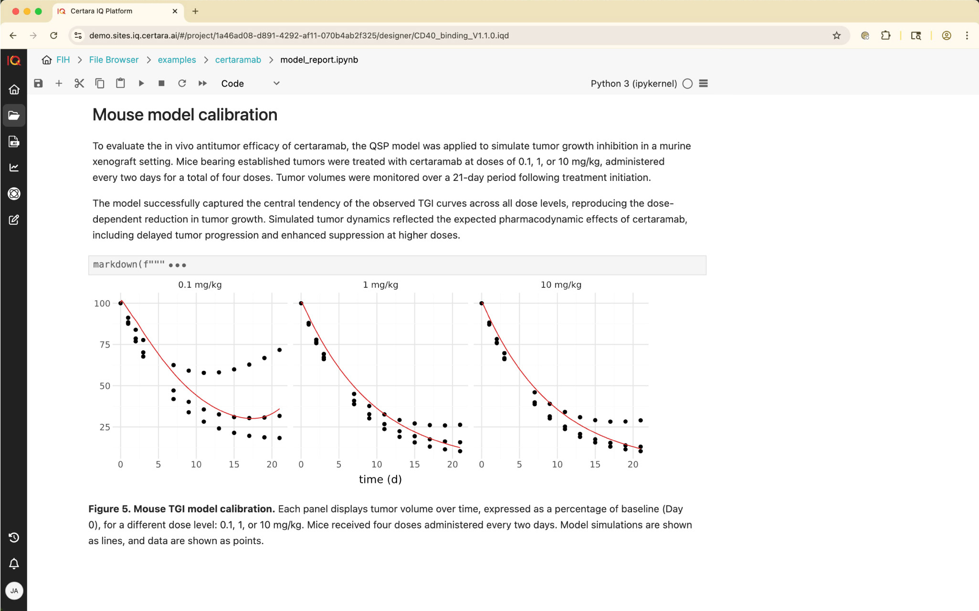Copy the selected cell

[x=100, y=84]
